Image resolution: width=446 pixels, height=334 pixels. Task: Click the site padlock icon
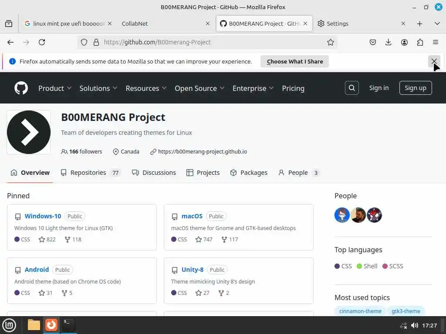tap(96, 42)
